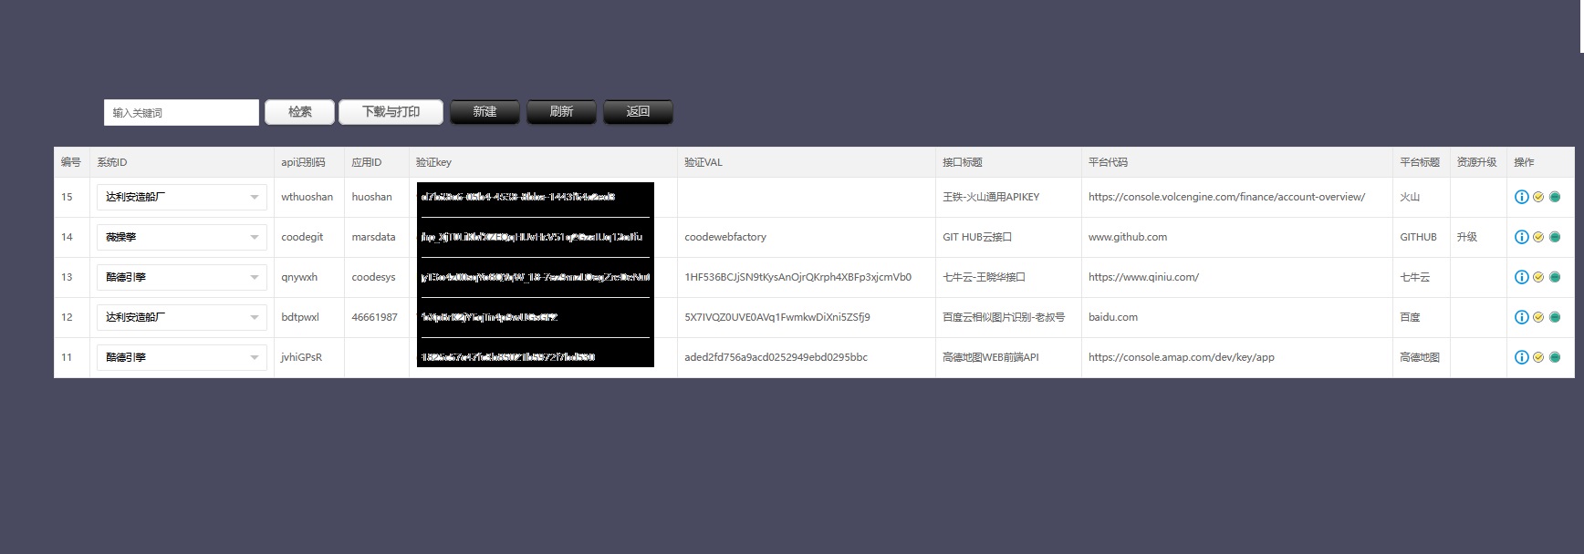The width and height of the screenshot is (1584, 554).
Task: Expand 系统ID dropdown in row 15
Action: (x=182, y=197)
